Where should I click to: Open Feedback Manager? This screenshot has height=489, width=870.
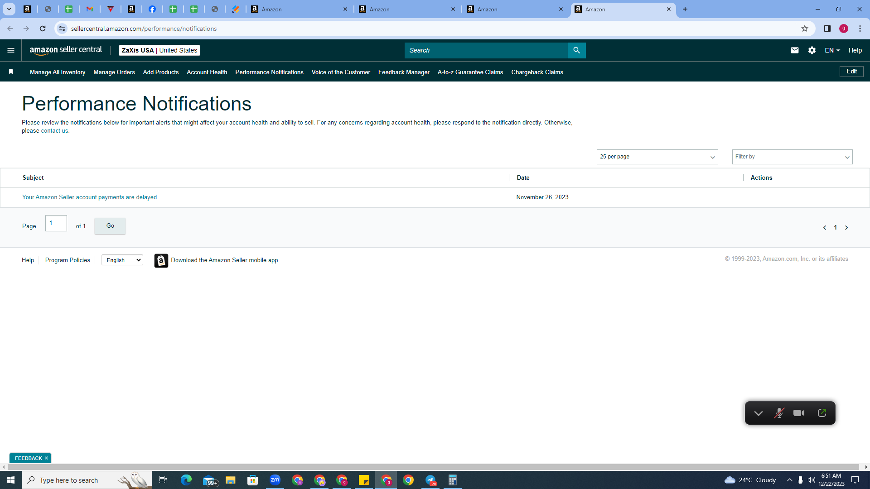point(404,72)
